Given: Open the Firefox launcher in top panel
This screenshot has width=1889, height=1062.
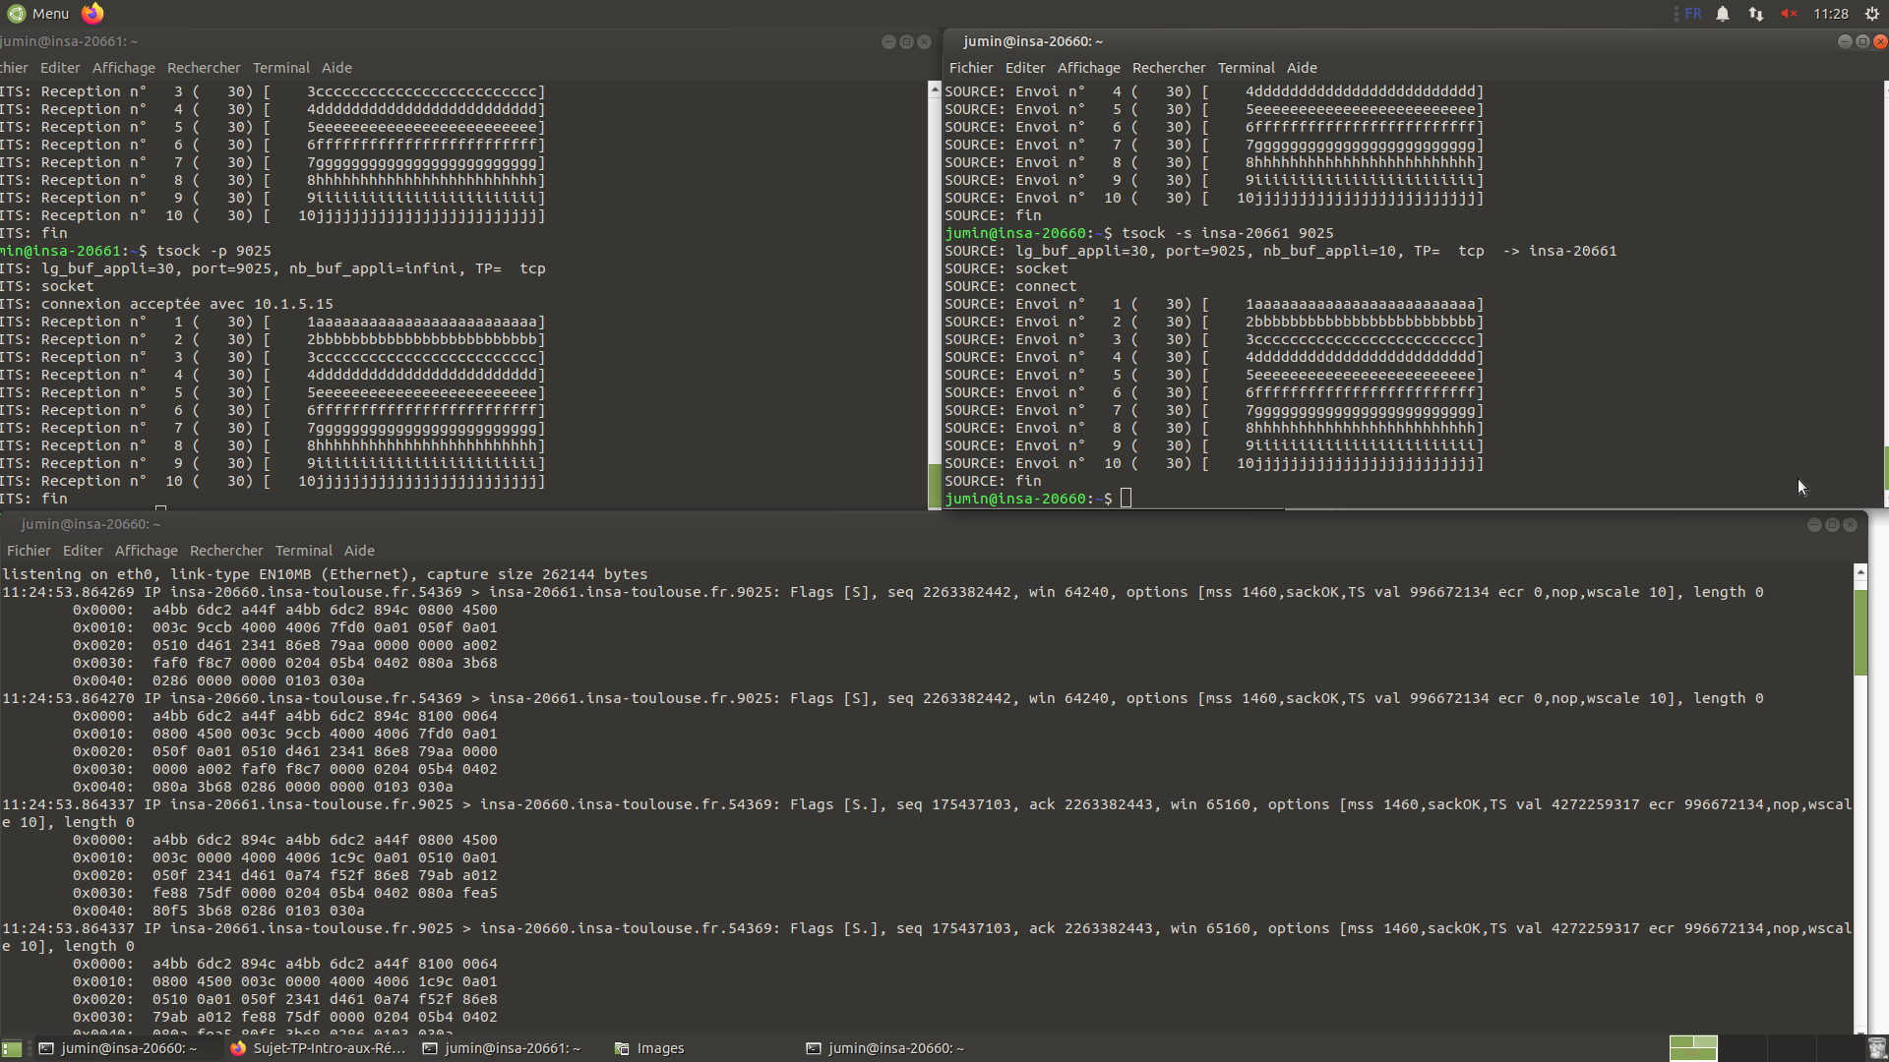Looking at the screenshot, I should click(x=92, y=13).
